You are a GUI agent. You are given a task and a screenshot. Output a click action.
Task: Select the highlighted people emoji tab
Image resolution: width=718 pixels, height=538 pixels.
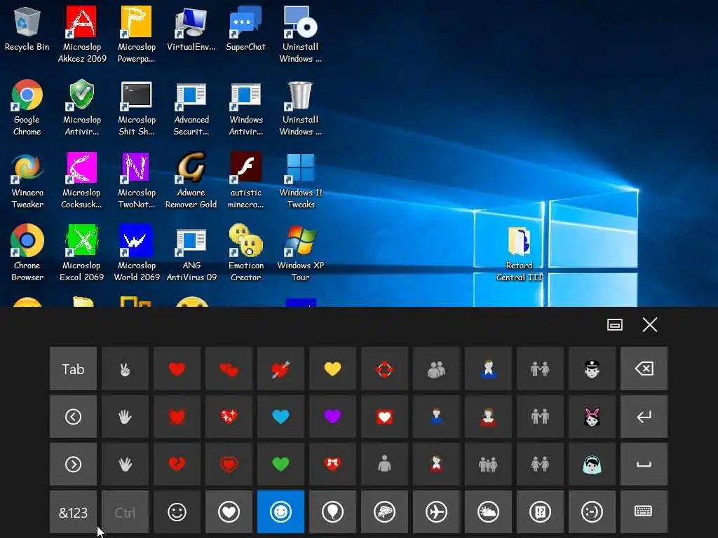280,512
